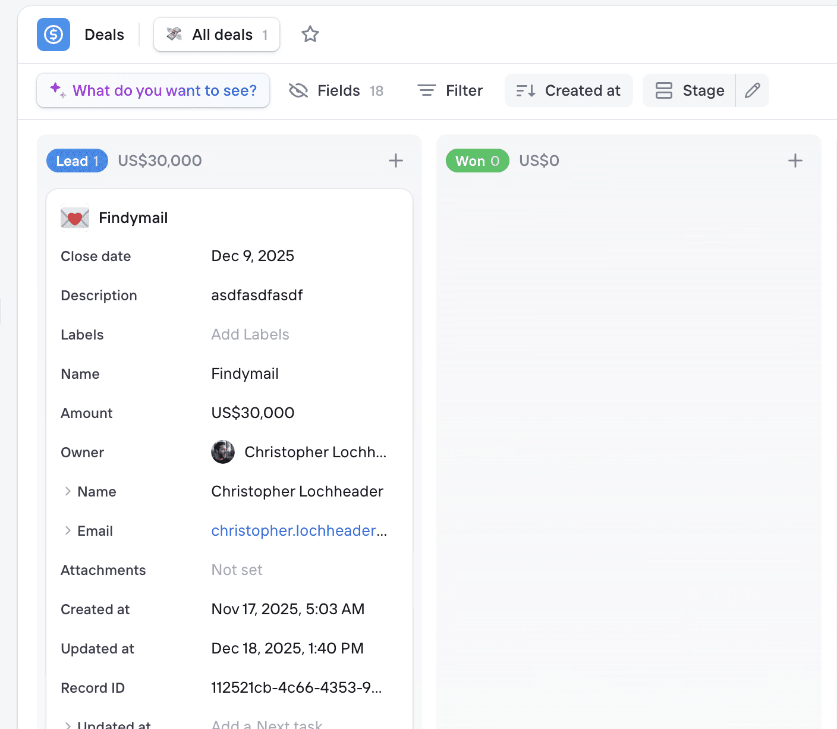The width and height of the screenshot is (837, 729).
Task: Add a new deal to the Lead column
Action: click(x=395, y=161)
